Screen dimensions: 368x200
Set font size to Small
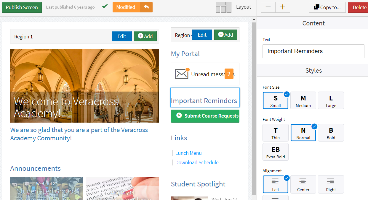pyautogui.click(x=276, y=100)
